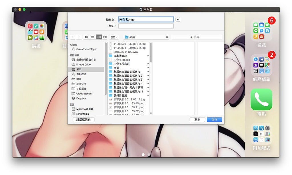Select 桌面 in the sidebar favorites
Image resolution: width=292 pixels, height=175 pixels.
pos(86,69)
